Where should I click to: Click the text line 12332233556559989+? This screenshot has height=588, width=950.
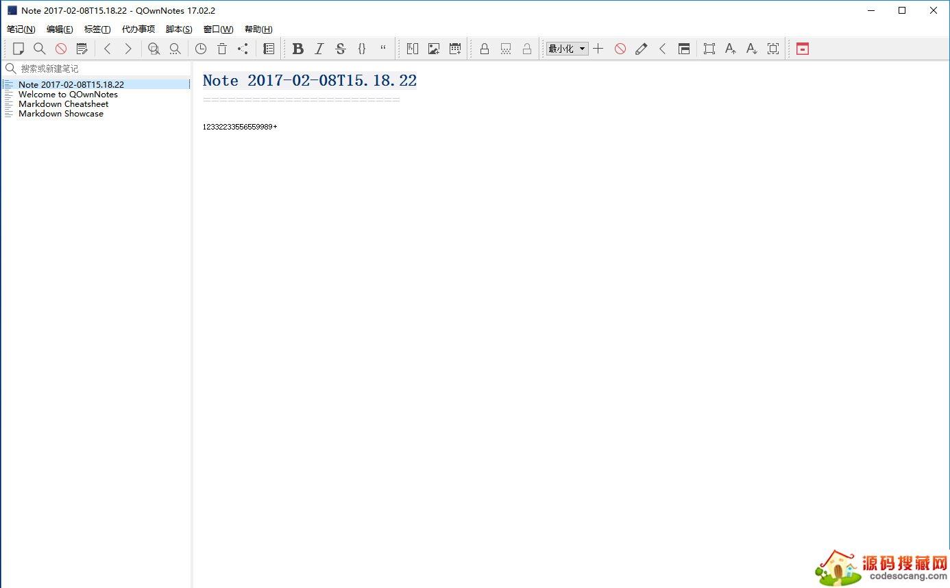coord(240,127)
